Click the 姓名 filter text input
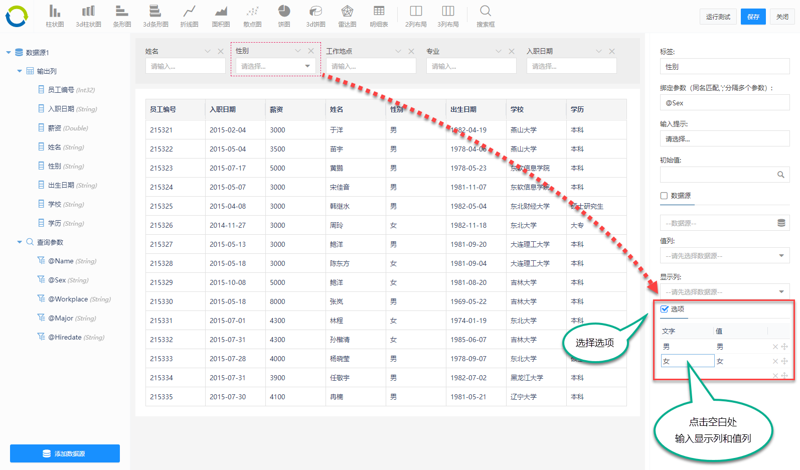 pyautogui.click(x=186, y=66)
